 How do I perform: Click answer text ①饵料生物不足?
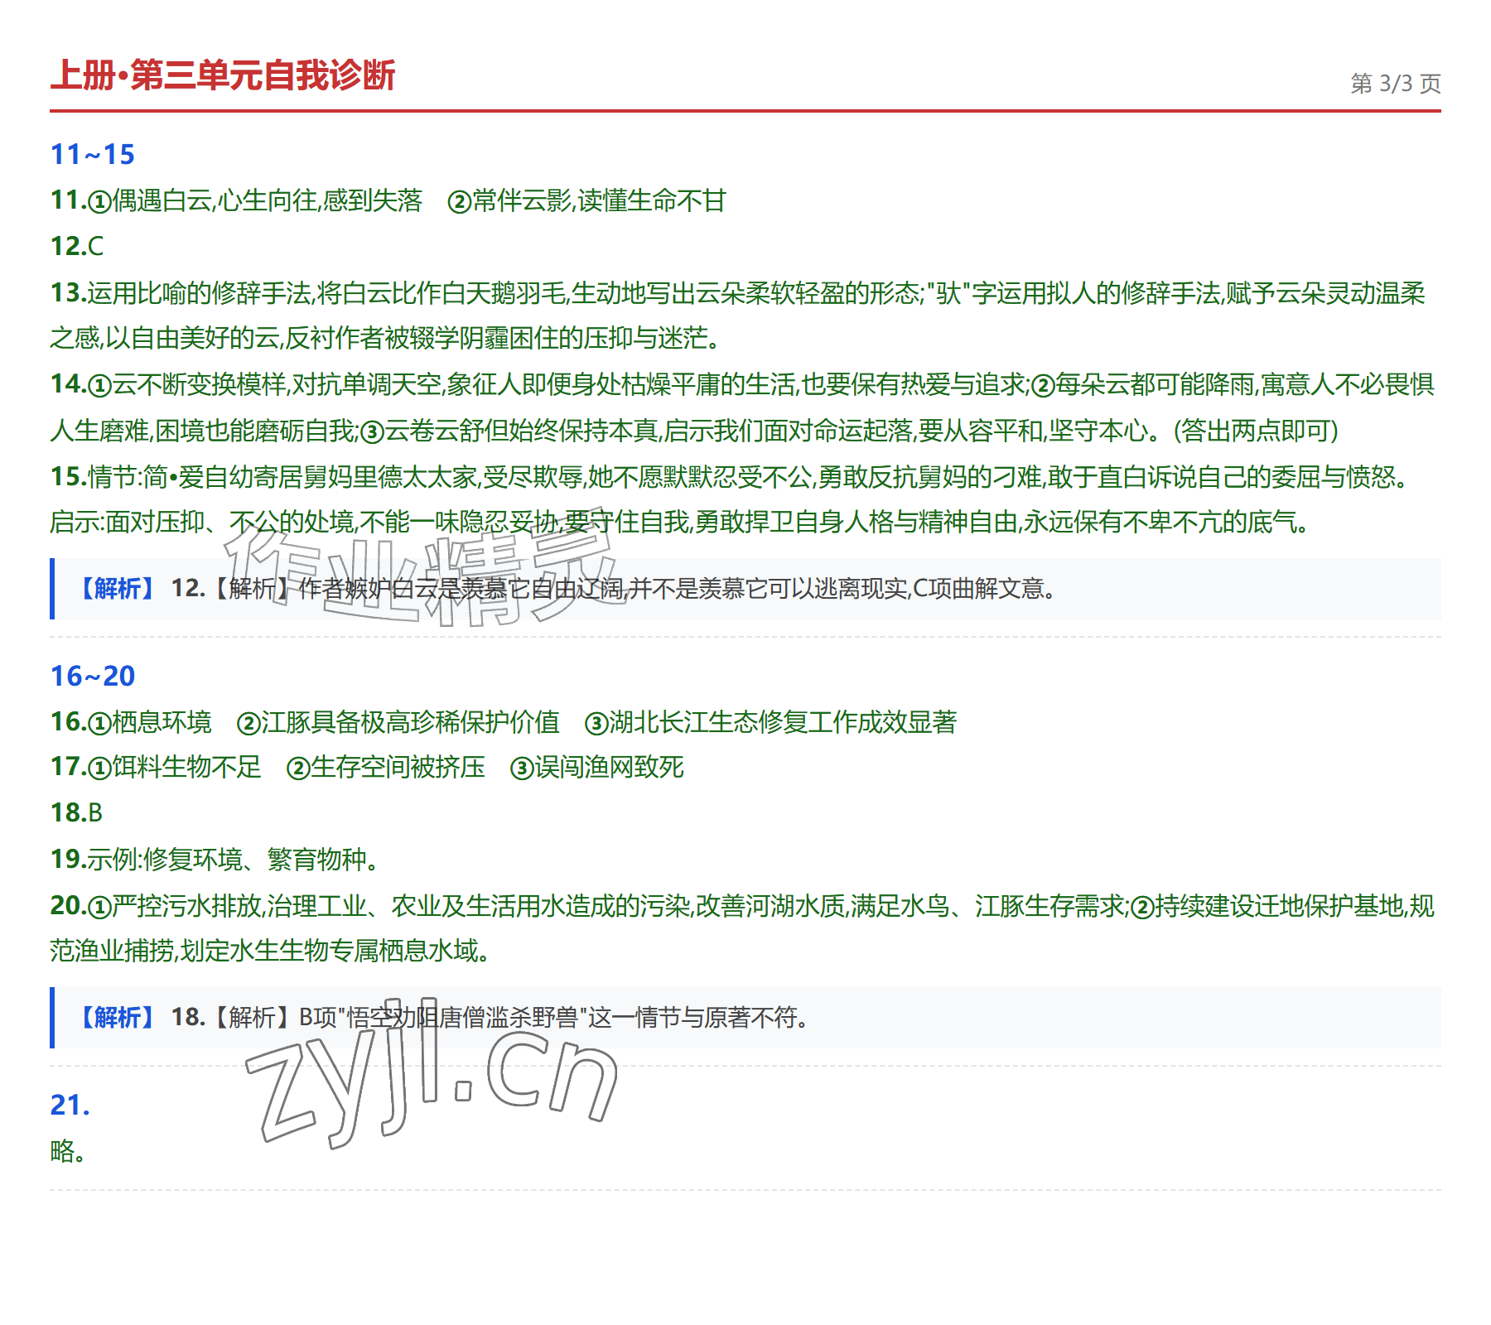tap(174, 767)
